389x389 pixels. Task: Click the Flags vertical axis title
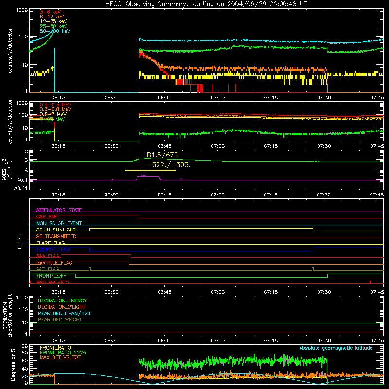tap(19, 243)
